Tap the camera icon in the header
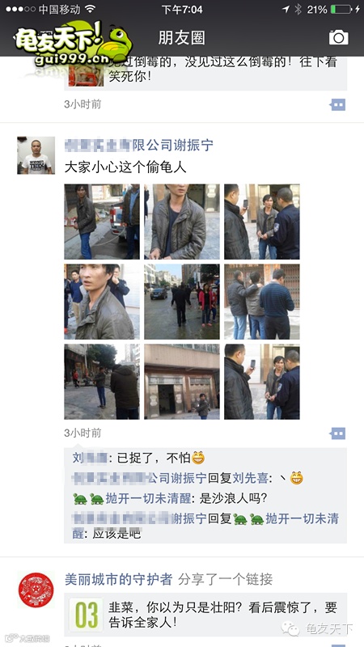Viewport: 364px width, 647px height. coord(338,37)
